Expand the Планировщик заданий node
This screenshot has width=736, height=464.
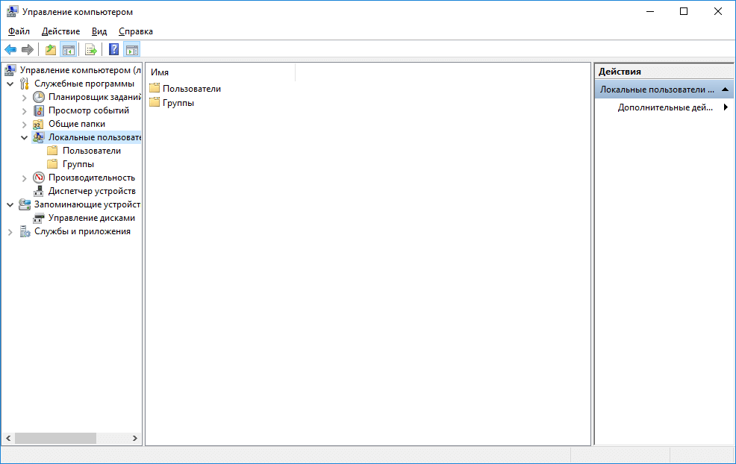[25, 98]
